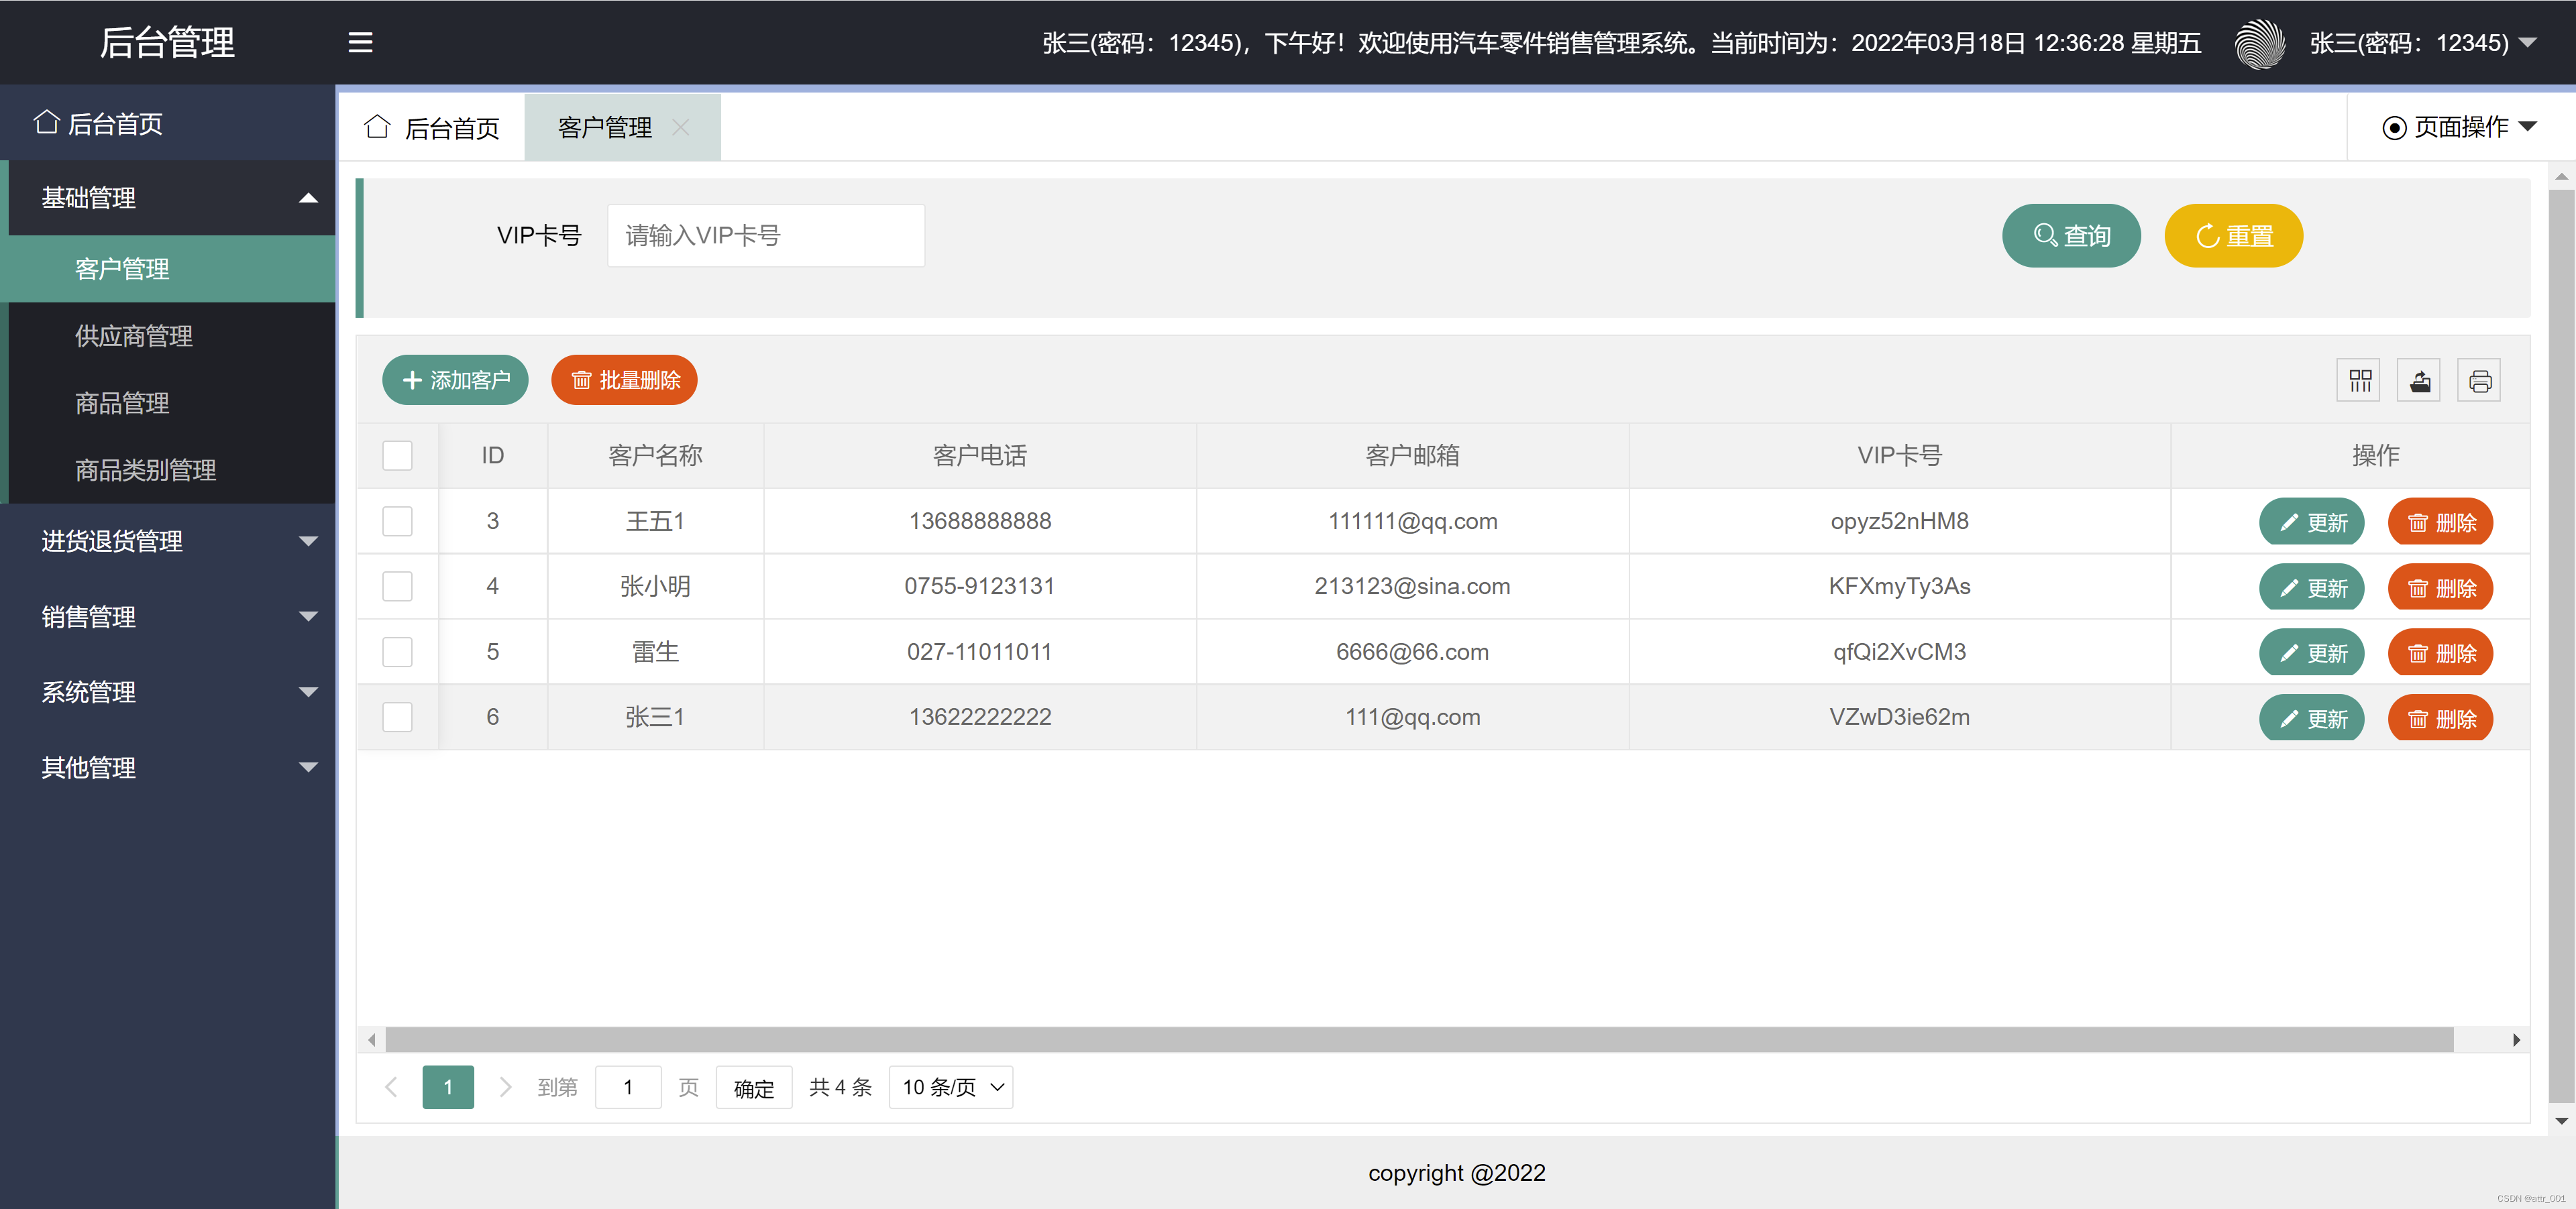Select the checkbox for customer 张小明
2576x1209 pixels.
(397, 587)
